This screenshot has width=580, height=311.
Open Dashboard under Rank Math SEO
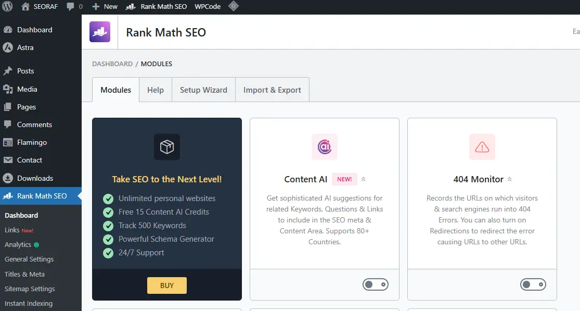tap(21, 216)
